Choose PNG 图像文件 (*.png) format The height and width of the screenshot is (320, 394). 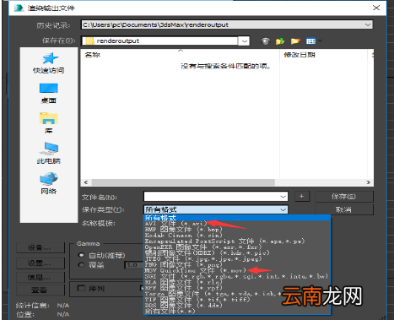click(237, 264)
